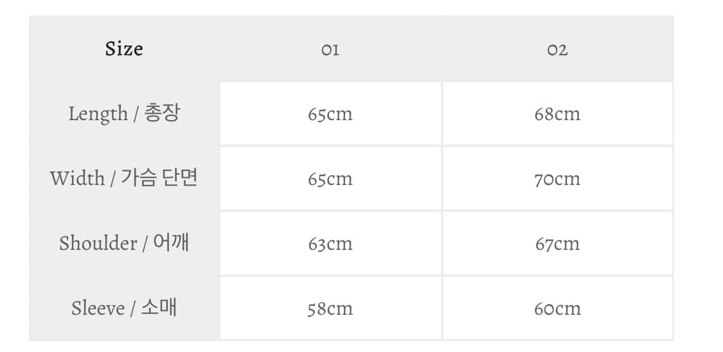Click the Korean text 총장
The height and width of the screenshot is (352, 723).
(162, 114)
